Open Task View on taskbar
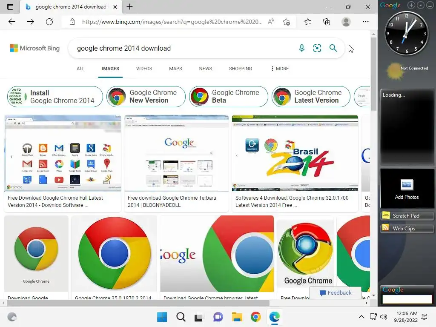This screenshot has width=436, height=327. coord(198,317)
